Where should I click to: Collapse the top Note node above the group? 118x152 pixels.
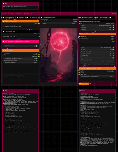(x=3, y=3)
